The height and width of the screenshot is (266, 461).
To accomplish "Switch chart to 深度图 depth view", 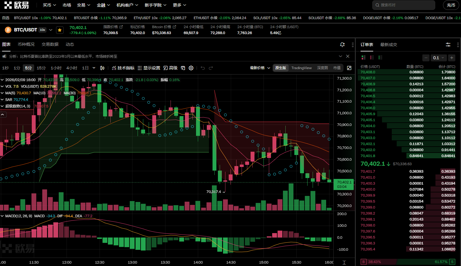I will [322, 68].
